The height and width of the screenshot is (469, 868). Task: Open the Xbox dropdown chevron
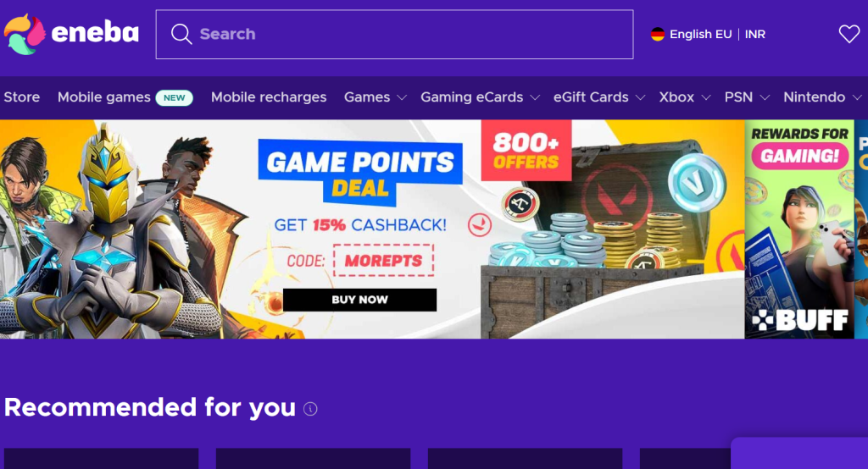[706, 98]
